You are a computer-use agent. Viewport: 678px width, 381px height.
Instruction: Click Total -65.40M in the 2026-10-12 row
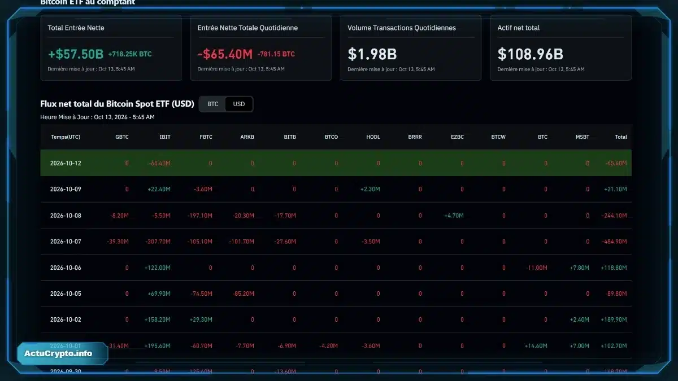(616, 163)
